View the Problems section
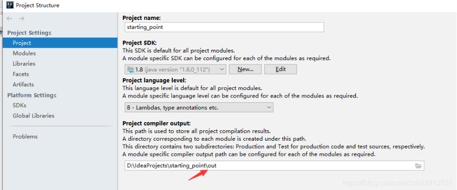The height and width of the screenshot is (190, 457). pyautogui.click(x=25, y=136)
